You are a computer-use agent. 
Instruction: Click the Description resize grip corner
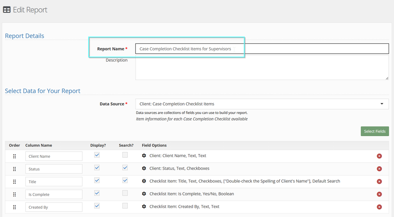coord(387,78)
